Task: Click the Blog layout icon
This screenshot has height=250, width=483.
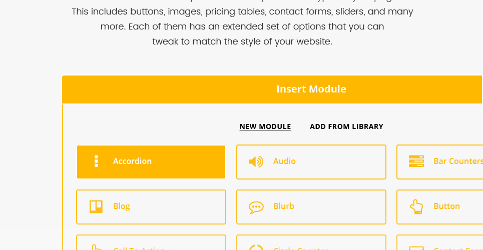Action: (96, 206)
